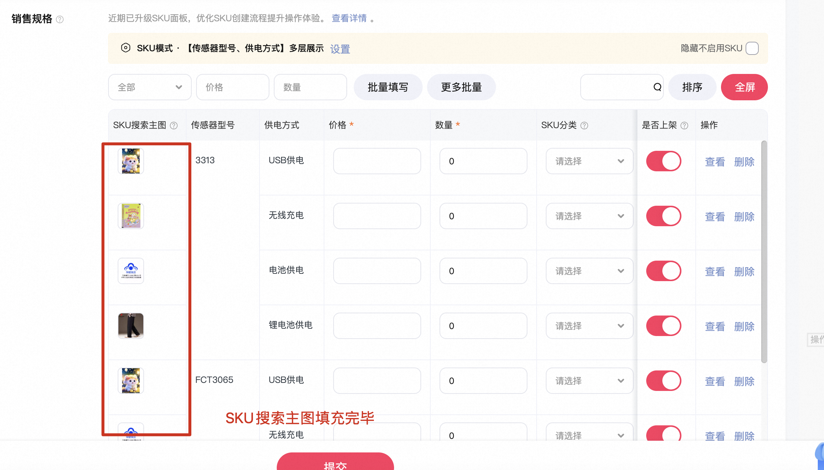
Task: Click 查看 for FCT3065 USB供电 row
Action: tap(715, 381)
